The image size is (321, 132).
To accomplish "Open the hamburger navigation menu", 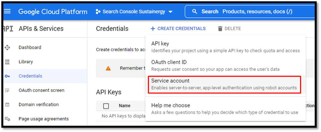I will pyautogui.click(x=8, y=12).
